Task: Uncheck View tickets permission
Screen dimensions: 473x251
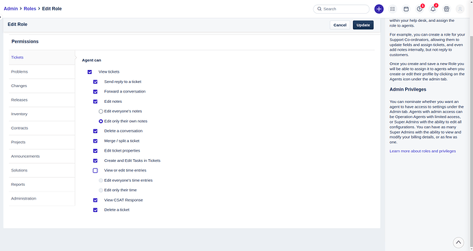Action: pyautogui.click(x=90, y=72)
